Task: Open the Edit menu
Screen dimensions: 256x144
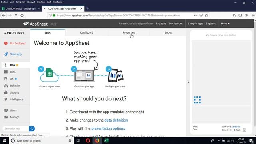Action: tap(12, 2)
